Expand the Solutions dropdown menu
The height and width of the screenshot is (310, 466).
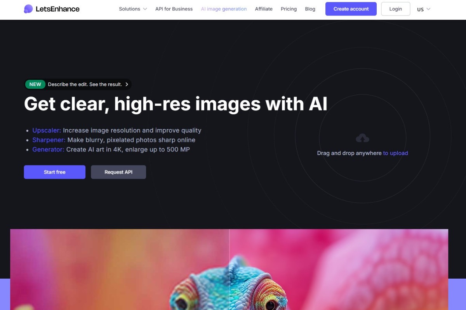(133, 9)
